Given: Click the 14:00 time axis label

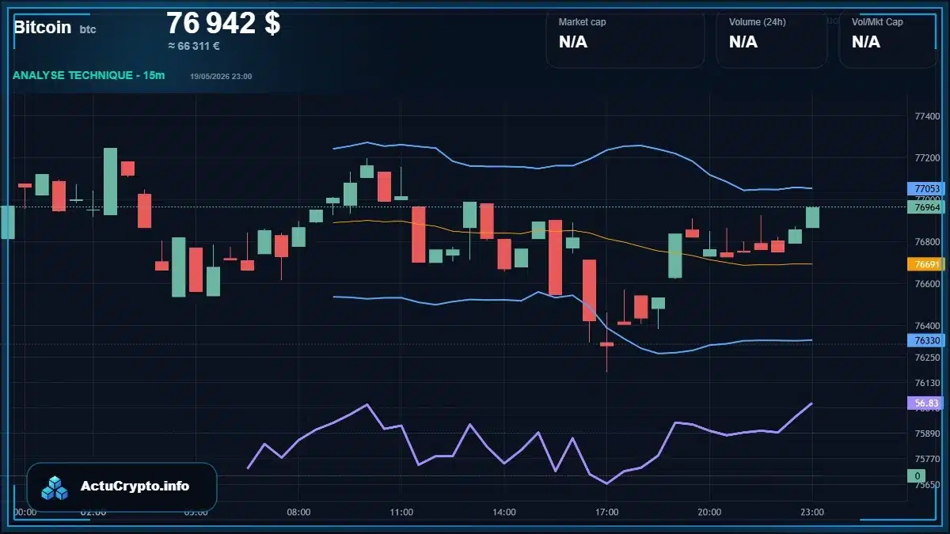Looking at the screenshot, I should click(504, 513).
